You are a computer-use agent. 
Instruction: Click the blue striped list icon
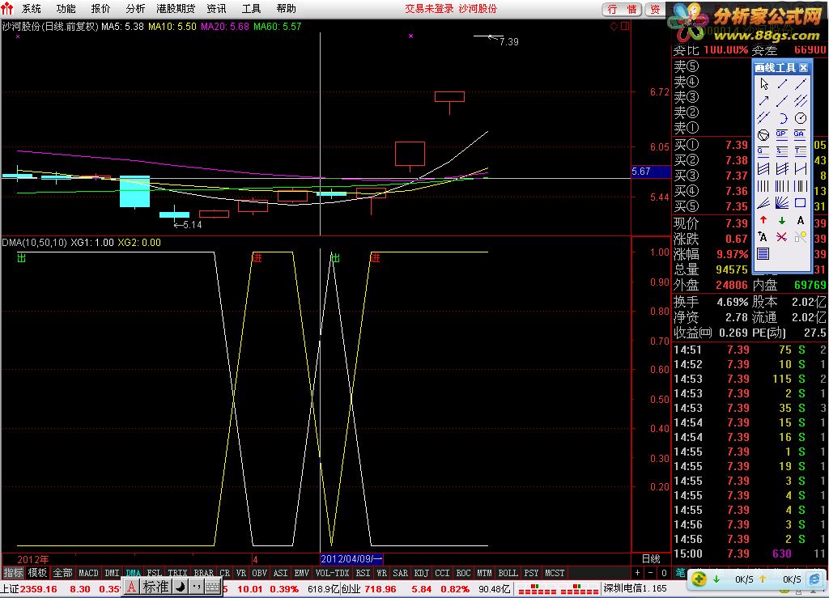pyautogui.click(x=764, y=254)
